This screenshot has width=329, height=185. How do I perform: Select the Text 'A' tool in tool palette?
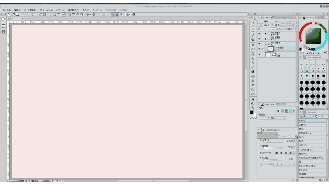[x=253, y=99]
